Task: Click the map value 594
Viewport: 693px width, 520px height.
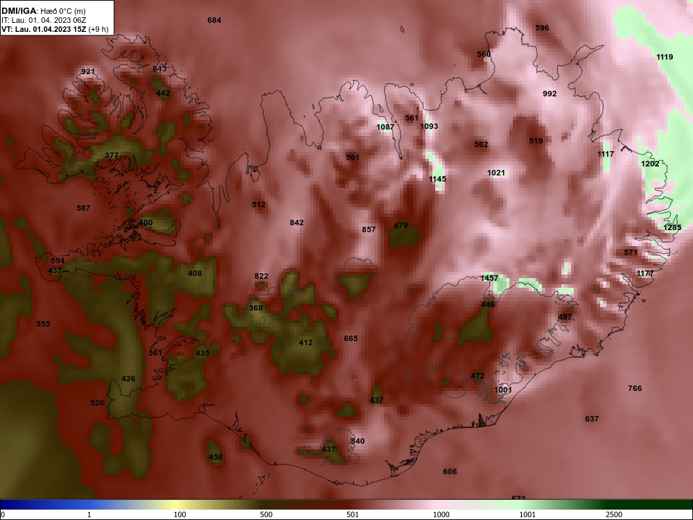Action: point(58,261)
